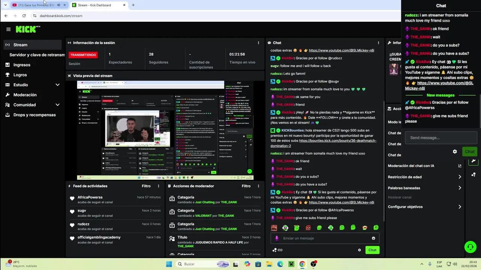Screen dimensions: 481x270
Task: Select Stream in the sidebar
Action: (x=32, y=45)
